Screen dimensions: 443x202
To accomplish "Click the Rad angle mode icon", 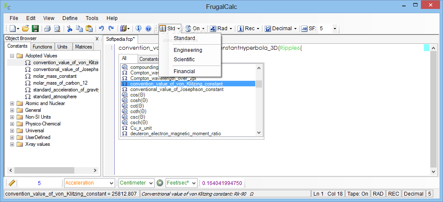I will click(x=213, y=28).
